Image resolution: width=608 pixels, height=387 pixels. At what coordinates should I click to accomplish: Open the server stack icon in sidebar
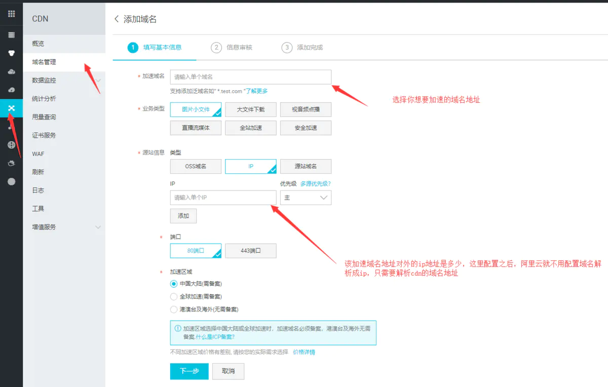[11, 35]
